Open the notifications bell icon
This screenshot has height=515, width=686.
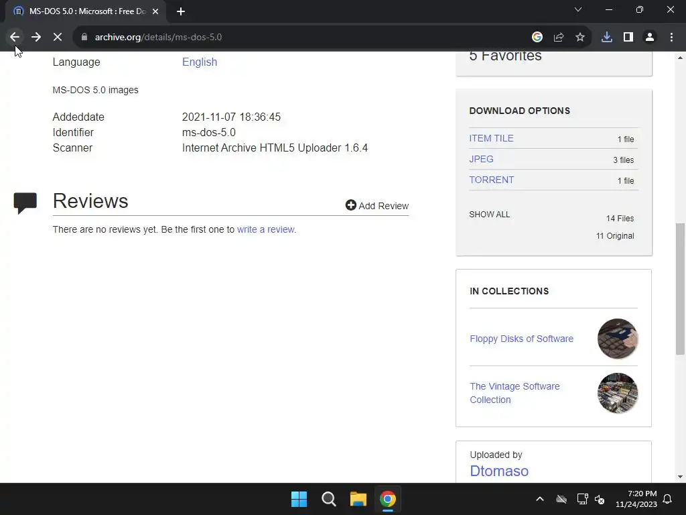(668, 499)
